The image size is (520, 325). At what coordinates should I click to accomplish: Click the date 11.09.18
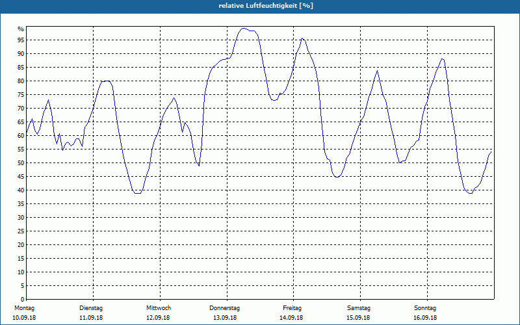91,318
